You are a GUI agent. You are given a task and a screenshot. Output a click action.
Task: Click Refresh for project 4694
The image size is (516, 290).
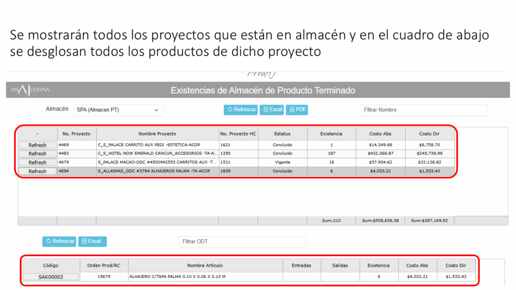point(37,171)
